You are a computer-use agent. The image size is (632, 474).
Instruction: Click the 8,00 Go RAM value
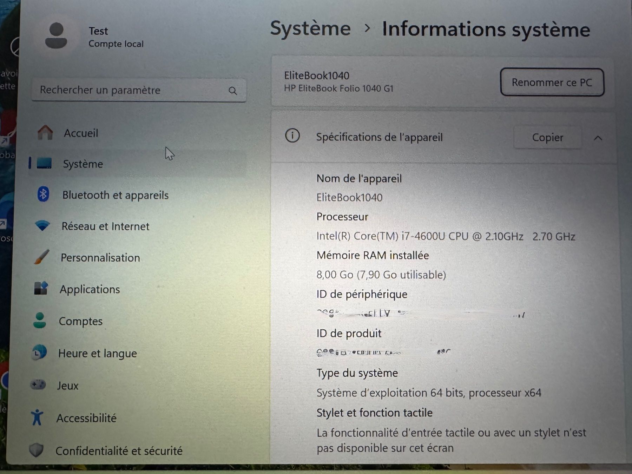point(381,275)
